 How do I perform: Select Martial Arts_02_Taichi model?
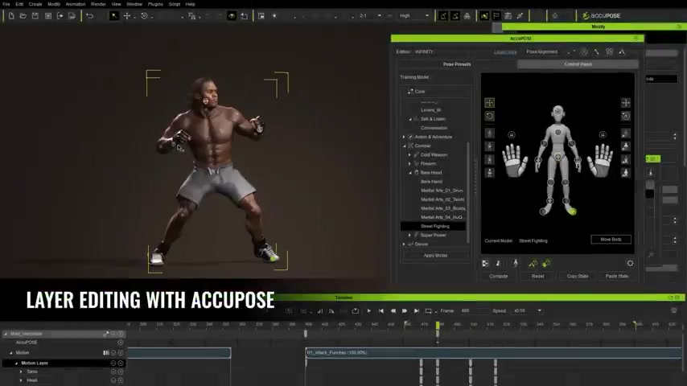(442, 199)
